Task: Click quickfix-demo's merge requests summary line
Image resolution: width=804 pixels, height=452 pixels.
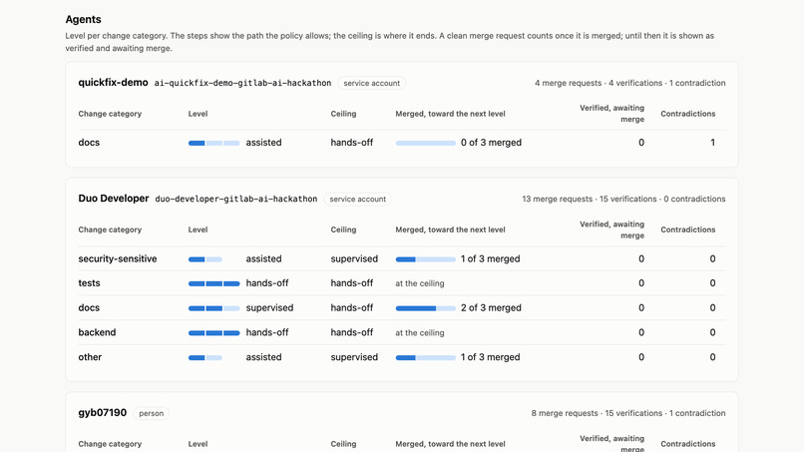Action: click(x=629, y=83)
